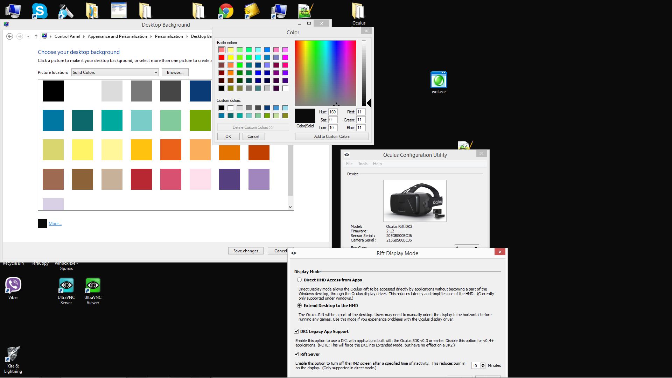This screenshot has height=378, width=672.
Task: Click the Sat value field
Action: pyautogui.click(x=333, y=120)
